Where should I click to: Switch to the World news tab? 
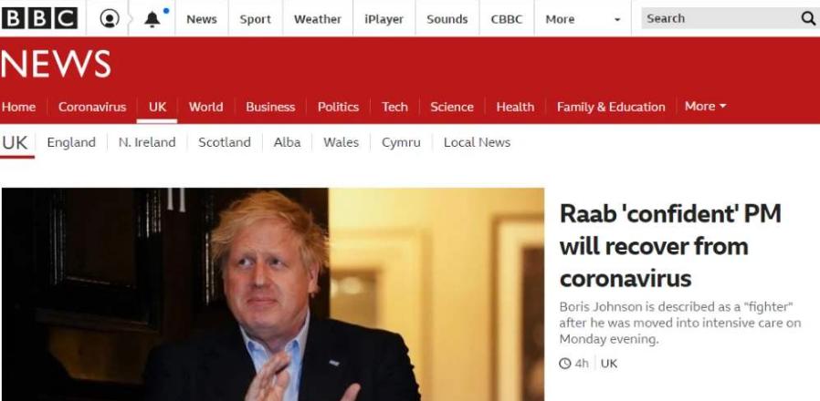tap(205, 107)
